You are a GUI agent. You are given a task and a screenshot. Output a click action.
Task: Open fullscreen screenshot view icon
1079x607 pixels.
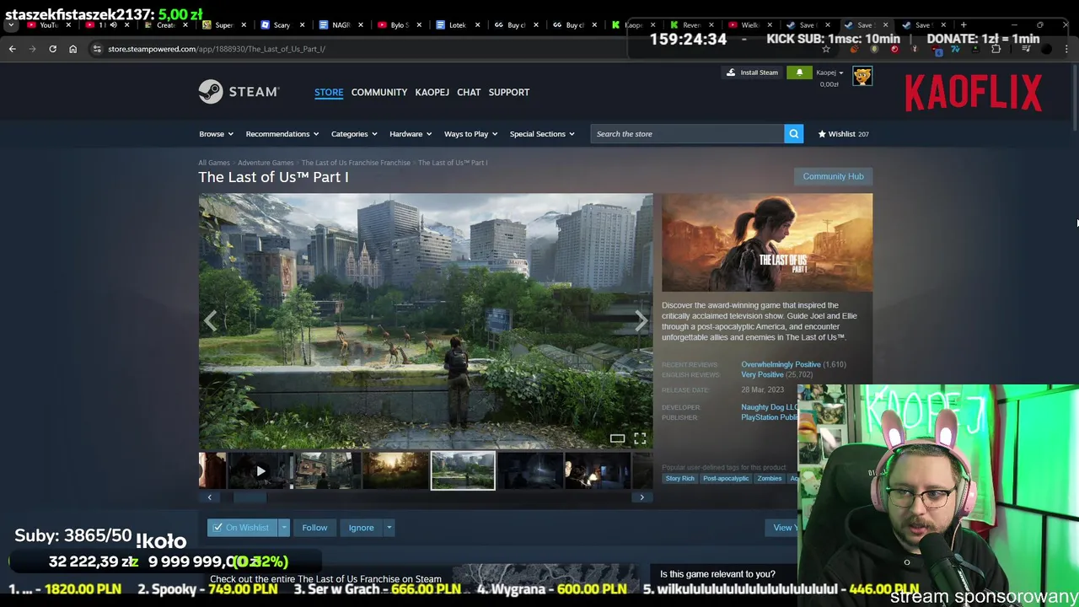640,438
